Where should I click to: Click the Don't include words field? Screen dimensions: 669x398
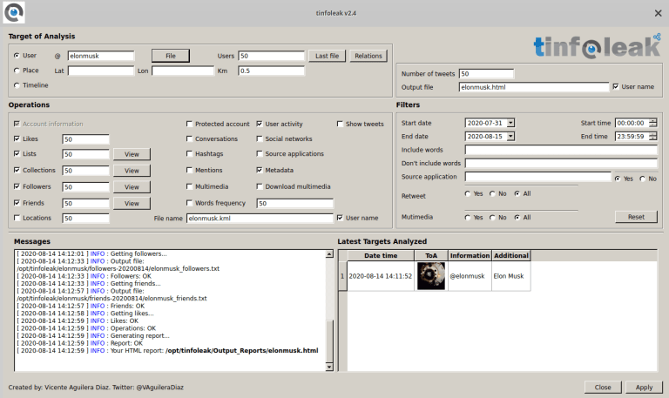(561, 163)
